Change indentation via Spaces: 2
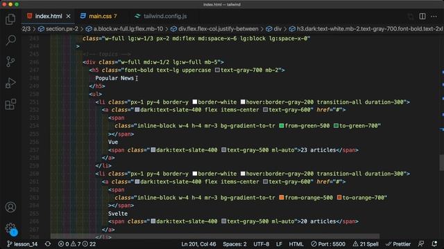Screen dimensions: 444x249 point(234,244)
